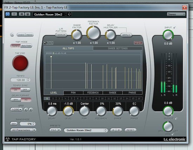Click the tap PHASE knob
Image resolution: width=193 pixels, height=150 pixels.
click(x=134, y=111)
